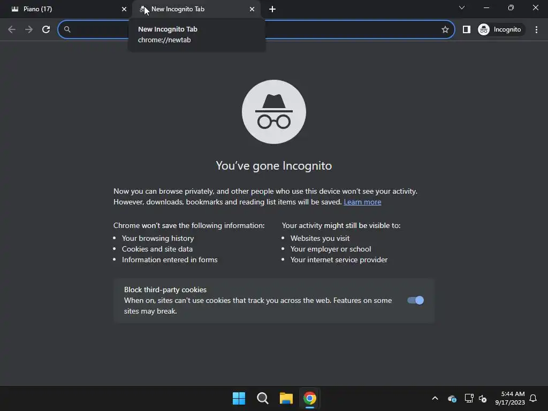548x411 pixels.
Task: Open Windows taskbar search
Action: [262, 398]
